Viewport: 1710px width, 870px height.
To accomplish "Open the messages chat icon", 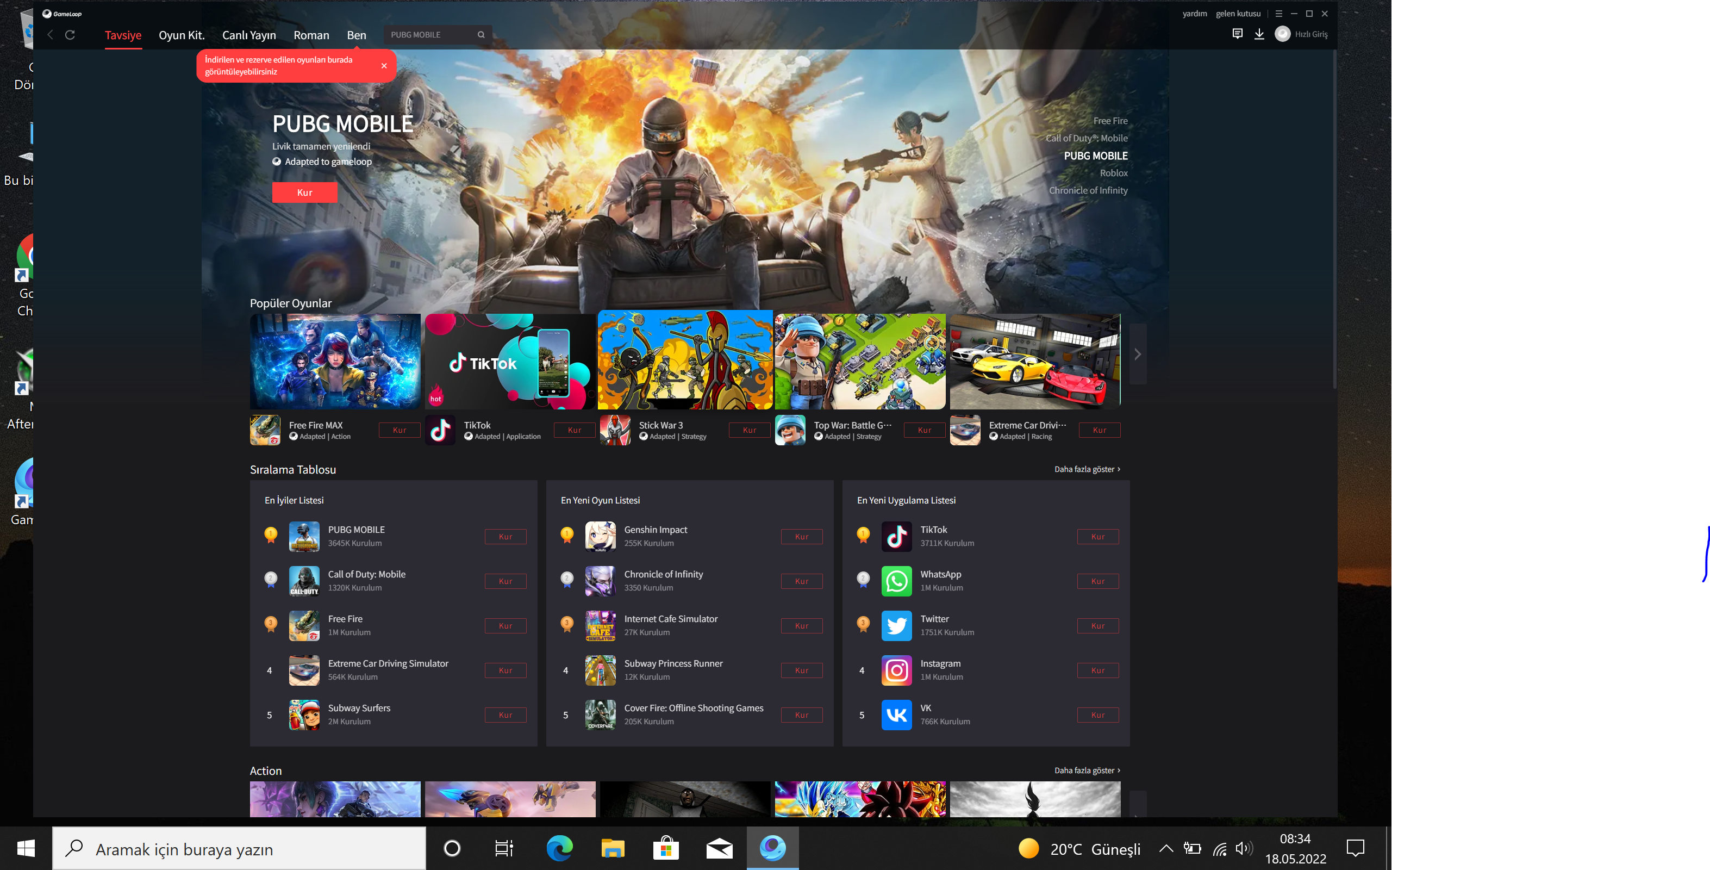I will 1237,34.
